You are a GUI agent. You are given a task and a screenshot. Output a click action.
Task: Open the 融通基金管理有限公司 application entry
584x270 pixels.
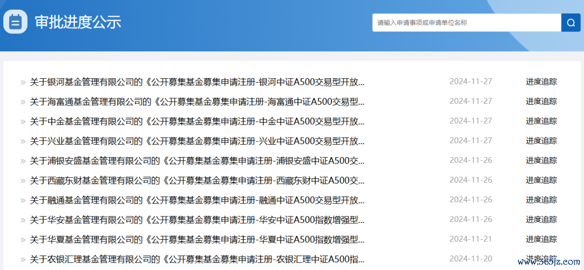click(197, 200)
